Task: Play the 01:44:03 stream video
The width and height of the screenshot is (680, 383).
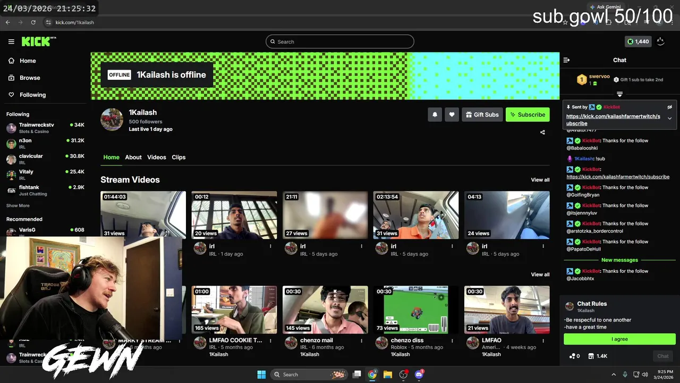Action: pos(143,215)
